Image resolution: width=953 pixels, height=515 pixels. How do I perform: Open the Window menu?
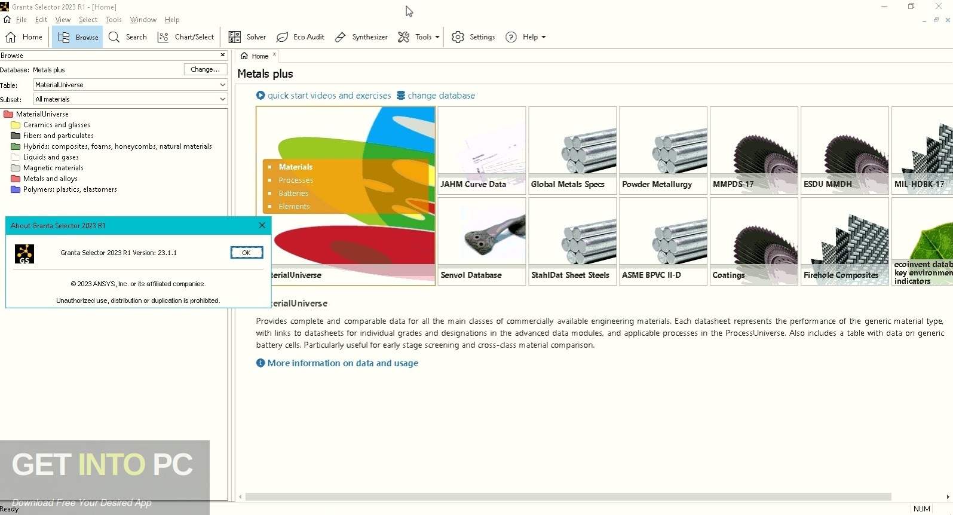(143, 20)
